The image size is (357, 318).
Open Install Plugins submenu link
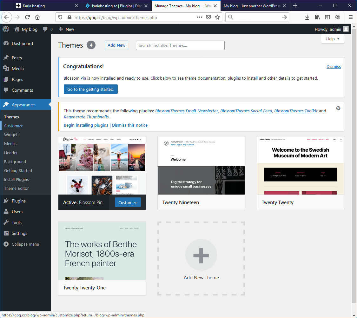[x=17, y=179]
